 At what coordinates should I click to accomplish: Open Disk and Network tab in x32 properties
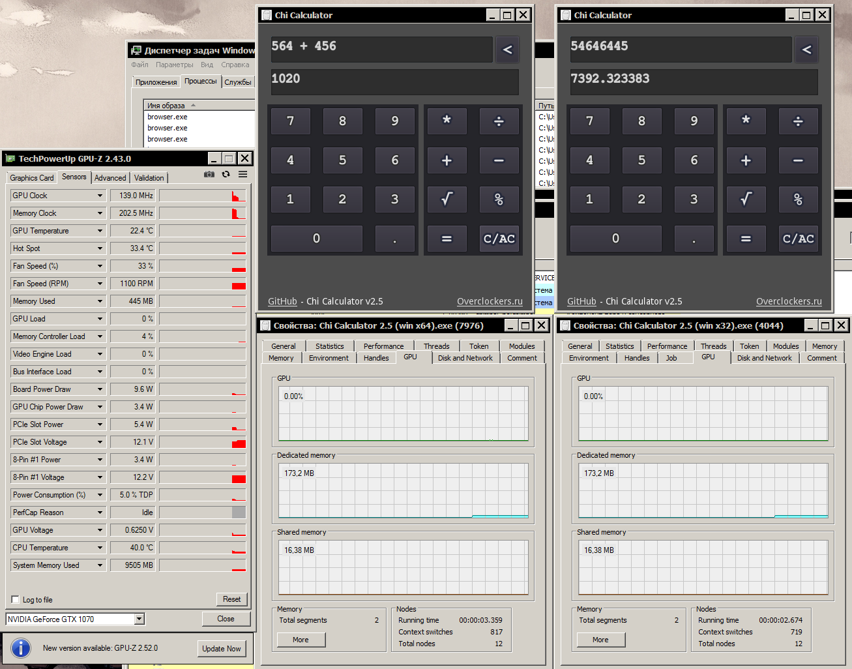pyautogui.click(x=764, y=358)
